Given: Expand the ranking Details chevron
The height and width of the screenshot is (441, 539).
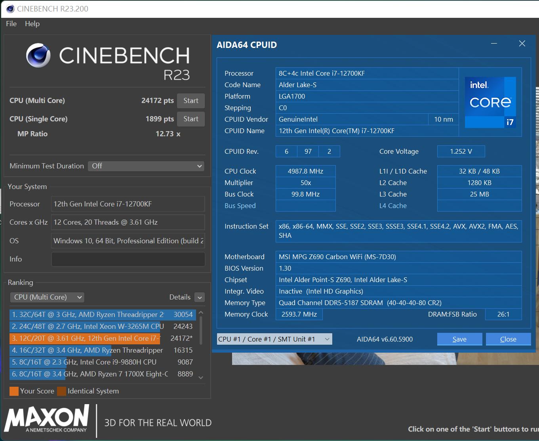Looking at the screenshot, I should 200,298.
